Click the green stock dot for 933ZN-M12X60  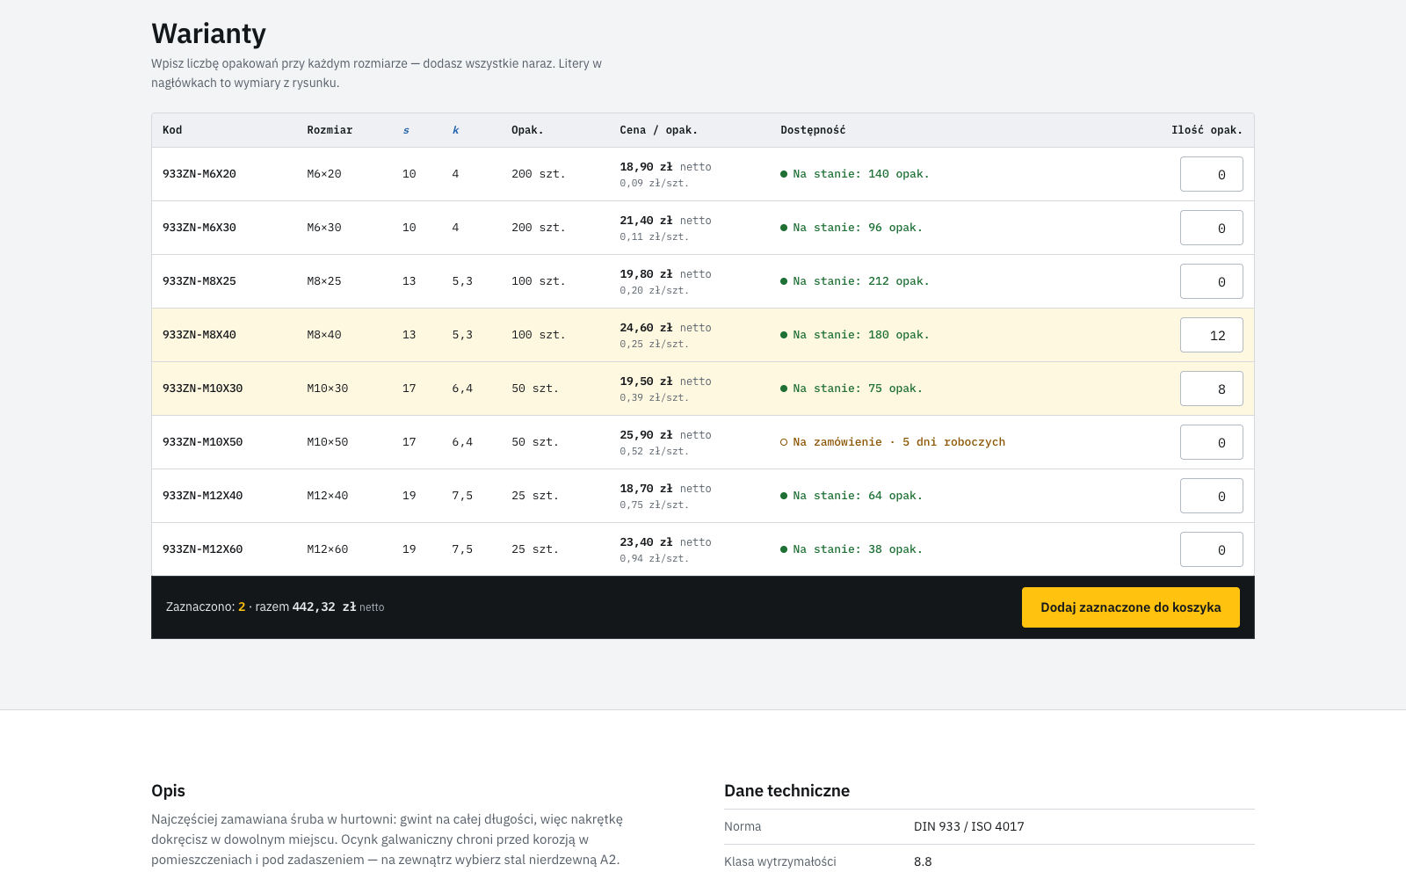[784, 549]
